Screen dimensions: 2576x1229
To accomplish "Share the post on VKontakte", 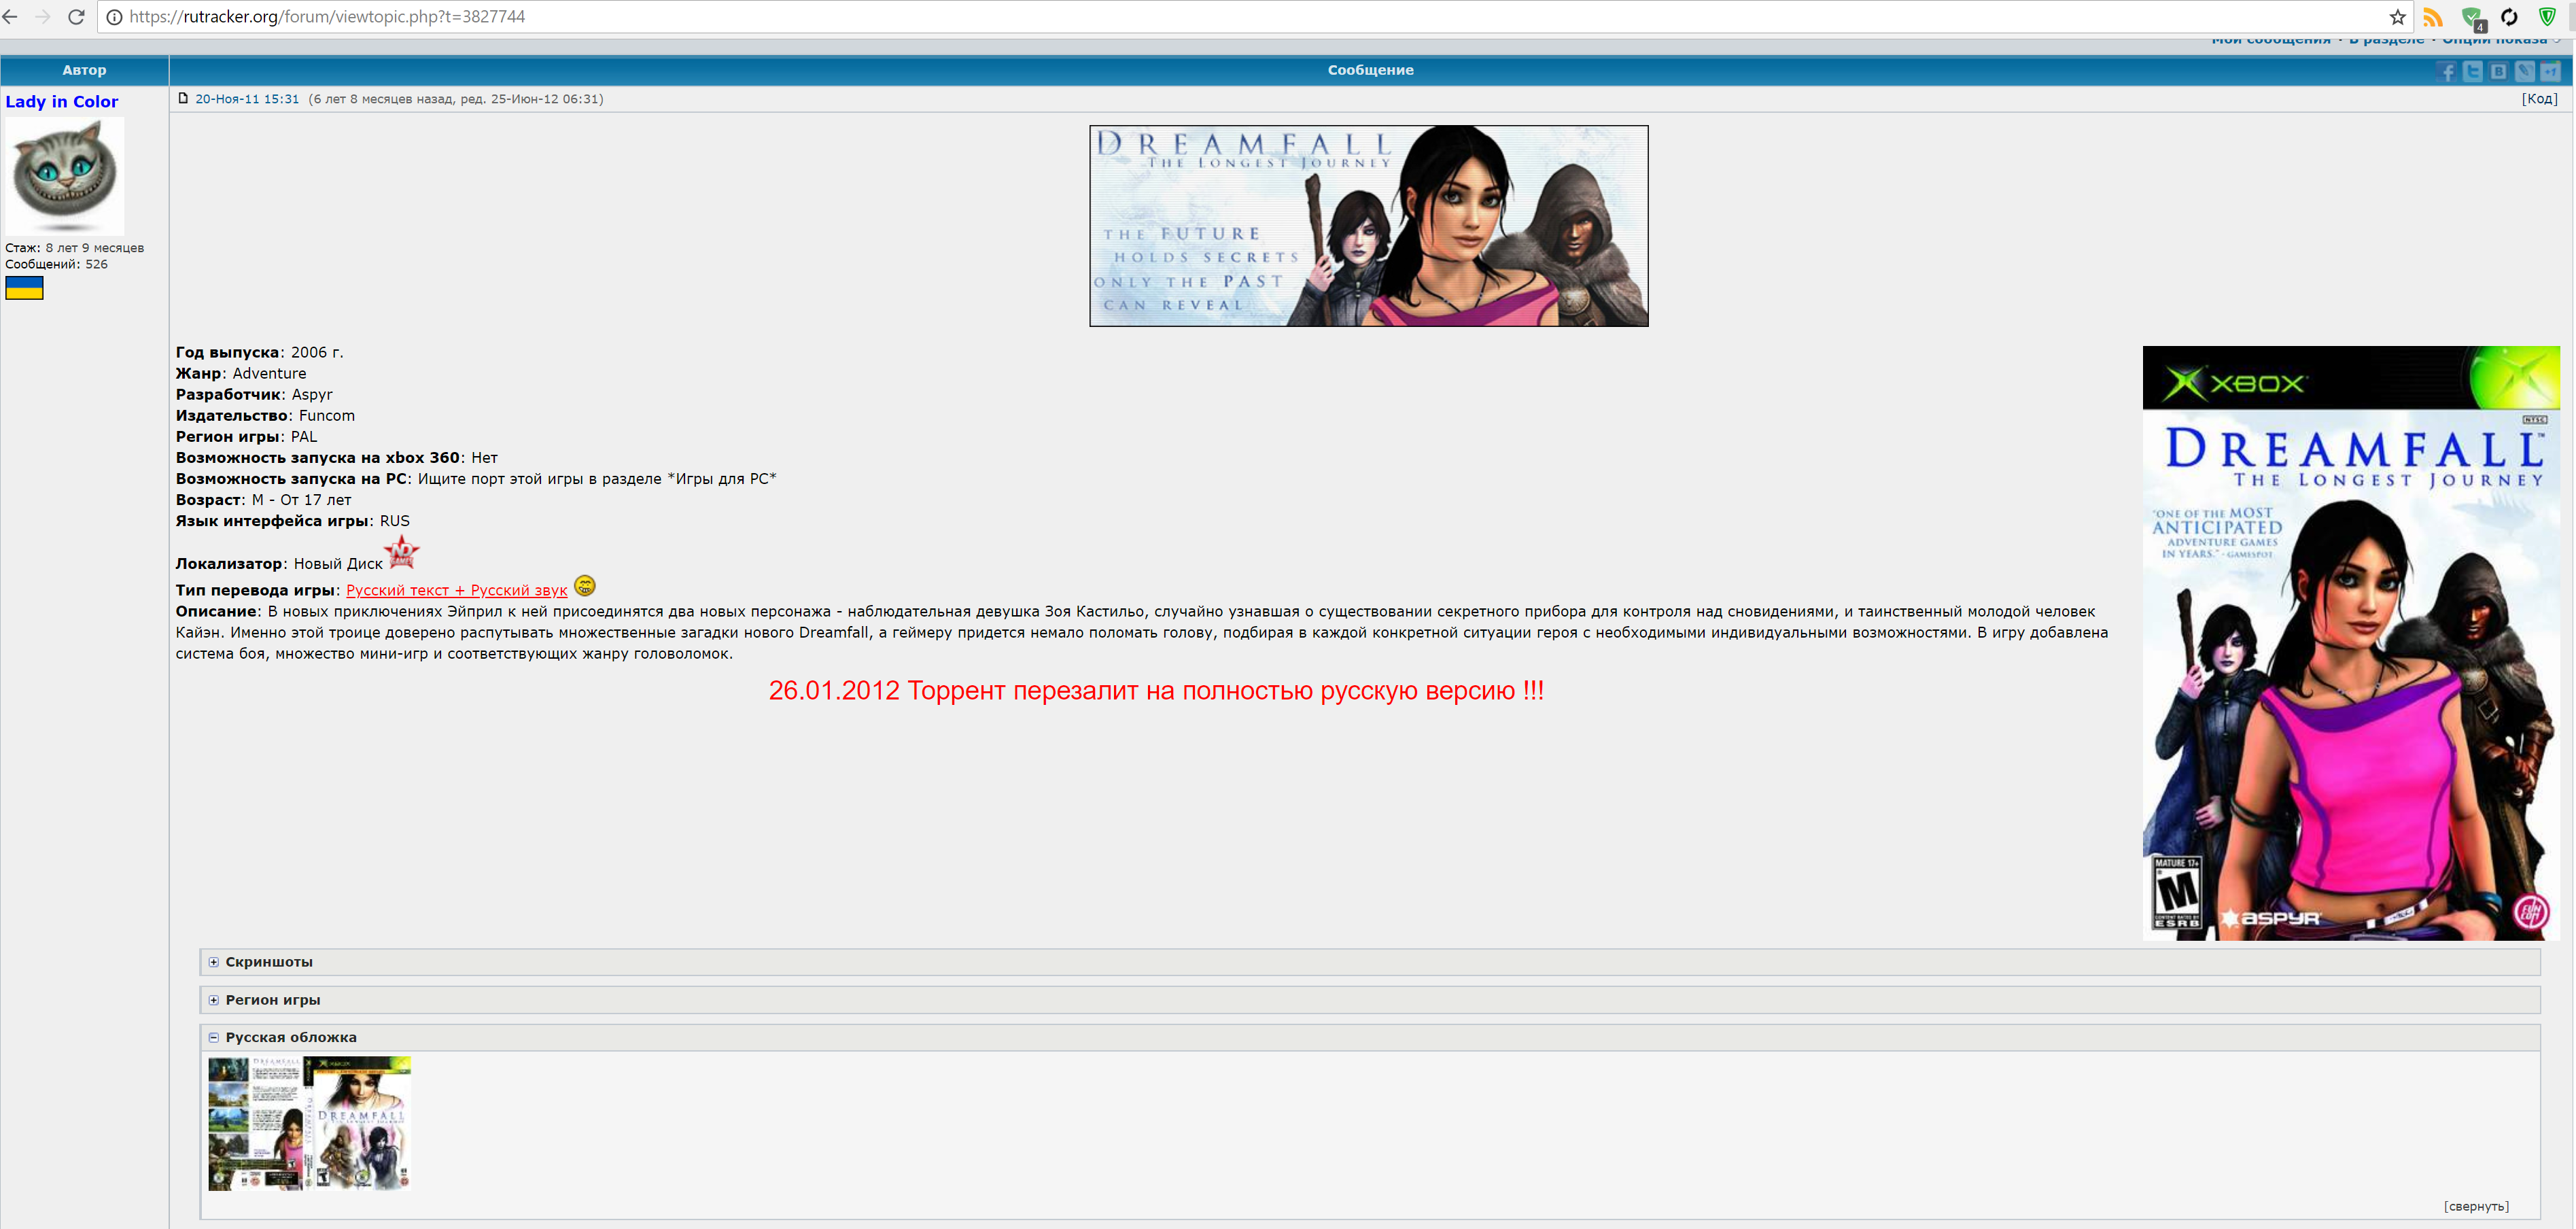I will pyautogui.click(x=2499, y=71).
